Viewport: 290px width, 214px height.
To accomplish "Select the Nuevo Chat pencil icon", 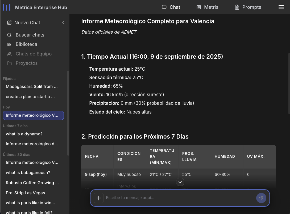I will pyautogui.click(x=9, y=23).
